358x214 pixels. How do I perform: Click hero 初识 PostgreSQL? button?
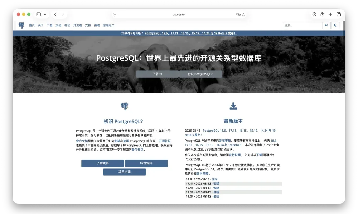click(200, 74)
